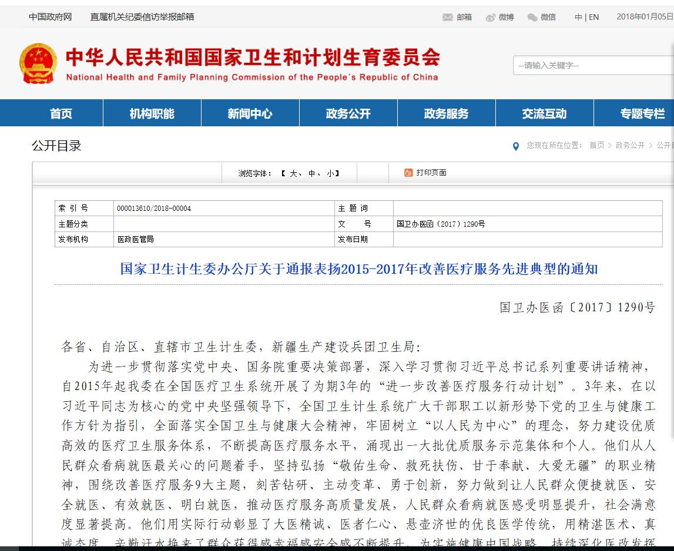Open the 专题专栏 navigation tab
Image resolution: width=674 pixels, height=551 pixels.
coord(642,113)
